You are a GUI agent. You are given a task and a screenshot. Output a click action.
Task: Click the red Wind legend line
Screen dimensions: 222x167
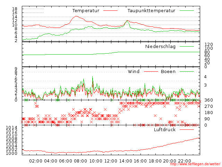(x=151, y=72)
